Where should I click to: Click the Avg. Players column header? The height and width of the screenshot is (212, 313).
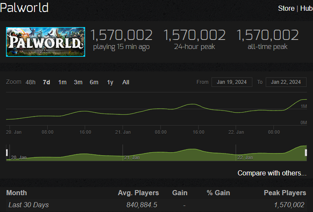coord(138,193)
